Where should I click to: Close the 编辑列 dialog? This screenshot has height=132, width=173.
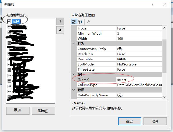(165, 4)
